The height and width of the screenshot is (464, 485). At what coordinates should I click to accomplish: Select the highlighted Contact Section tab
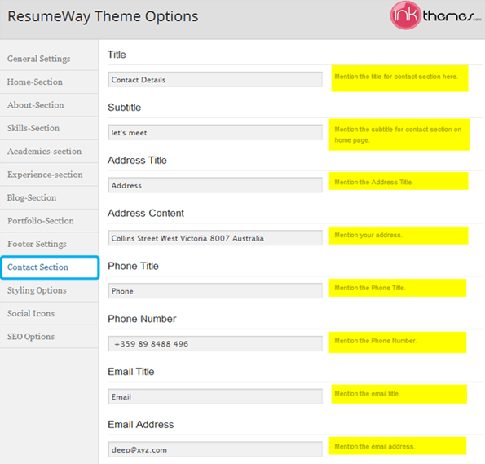pos(50,267)
